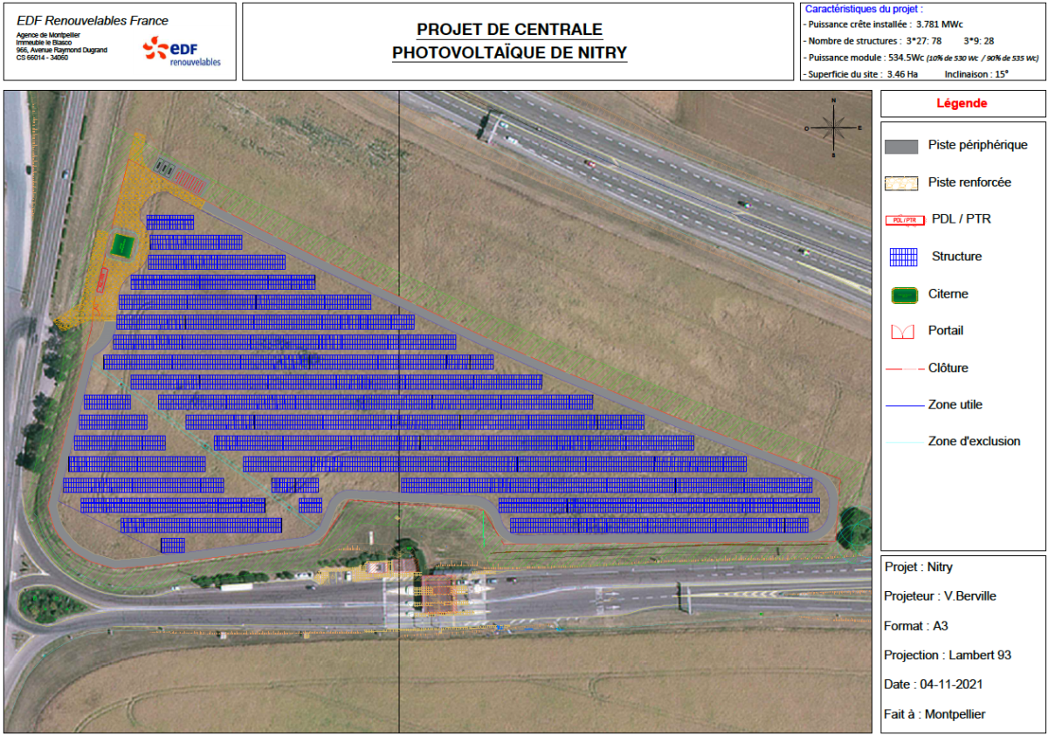Click the red PDL / PTR legend box
Viewport: 1048px width, 736px height.
pos(901,220)
